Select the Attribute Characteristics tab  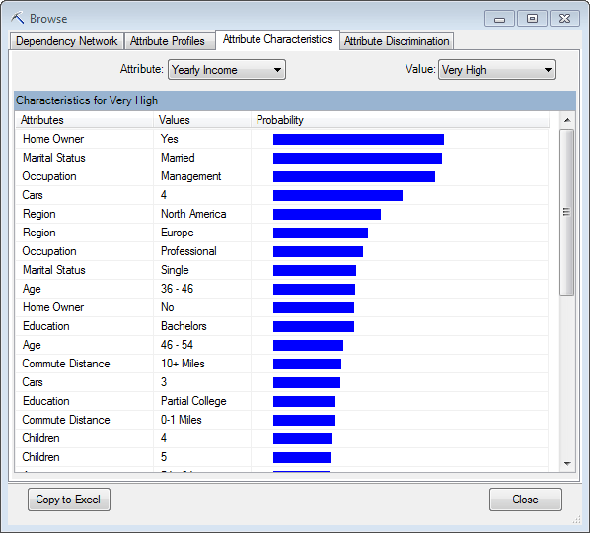pos(277,39)
